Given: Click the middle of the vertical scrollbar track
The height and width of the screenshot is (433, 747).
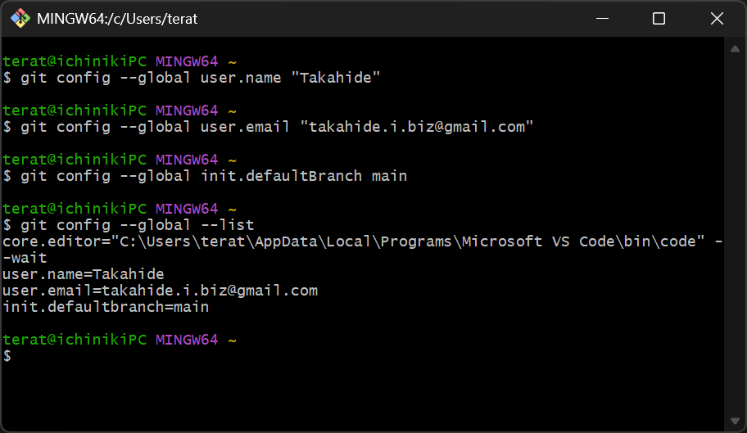Looking at the screenshot, I should (x=735, y=237).
